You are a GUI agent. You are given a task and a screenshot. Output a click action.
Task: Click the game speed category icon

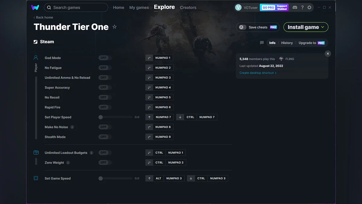[x=36, y=178]
